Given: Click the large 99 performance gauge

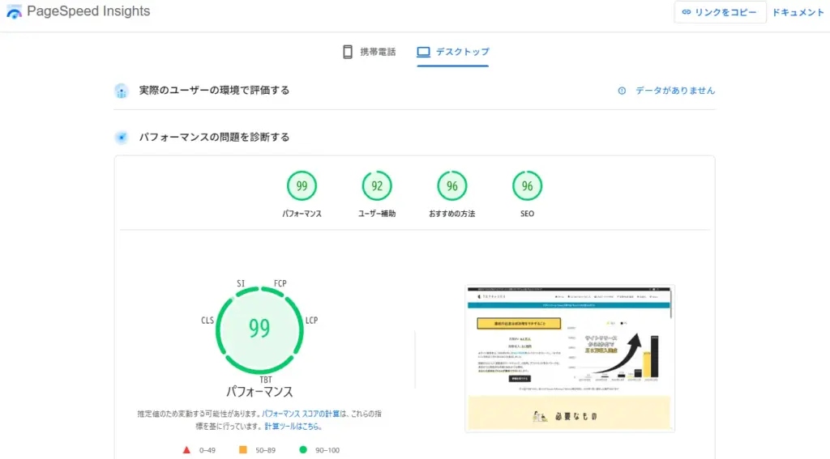Looking at the screenshot, I should click(259, 329).
